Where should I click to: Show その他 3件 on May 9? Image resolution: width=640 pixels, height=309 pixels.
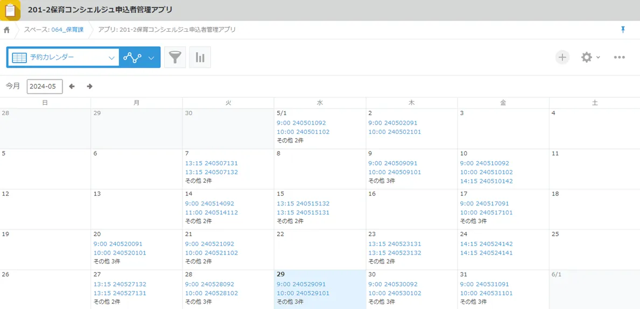(382, 181)
